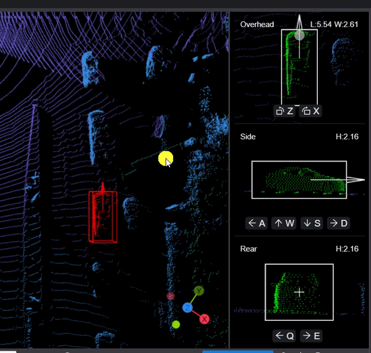Click the Rear view label
This screenshot has width=371, height=353.
coord(249,249)
